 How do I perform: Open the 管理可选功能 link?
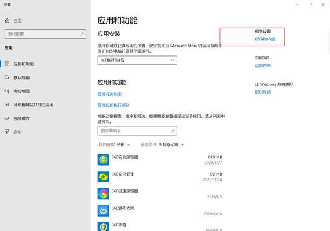click(109, 94)
